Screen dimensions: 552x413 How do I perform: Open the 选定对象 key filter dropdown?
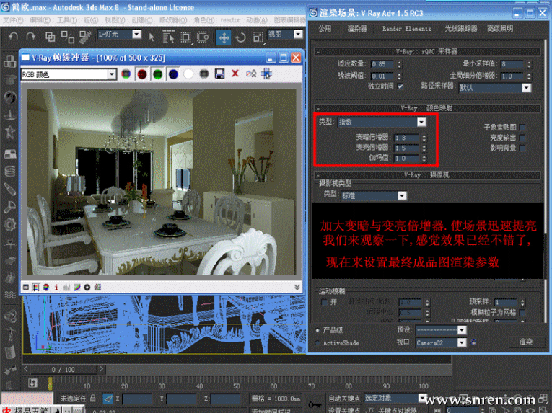pyautogui.click(x=422, y=399)
